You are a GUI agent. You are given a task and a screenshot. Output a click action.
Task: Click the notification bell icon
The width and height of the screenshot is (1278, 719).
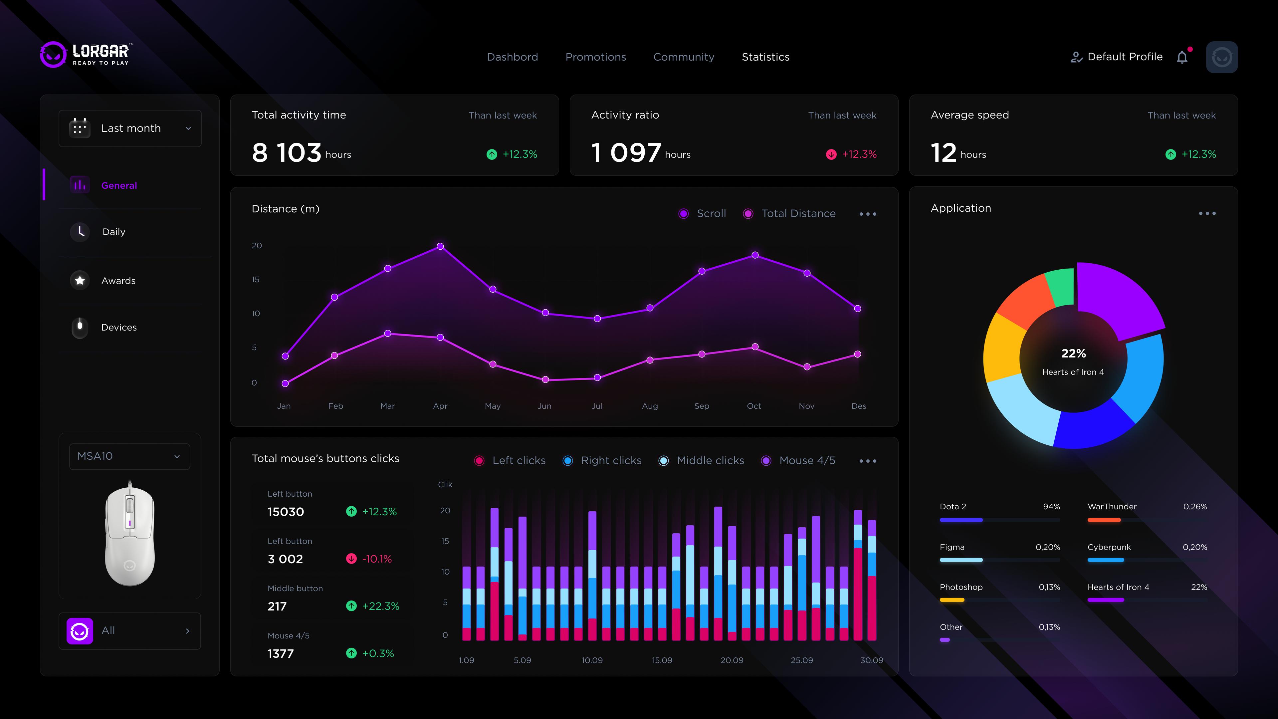pos(1182,58)
